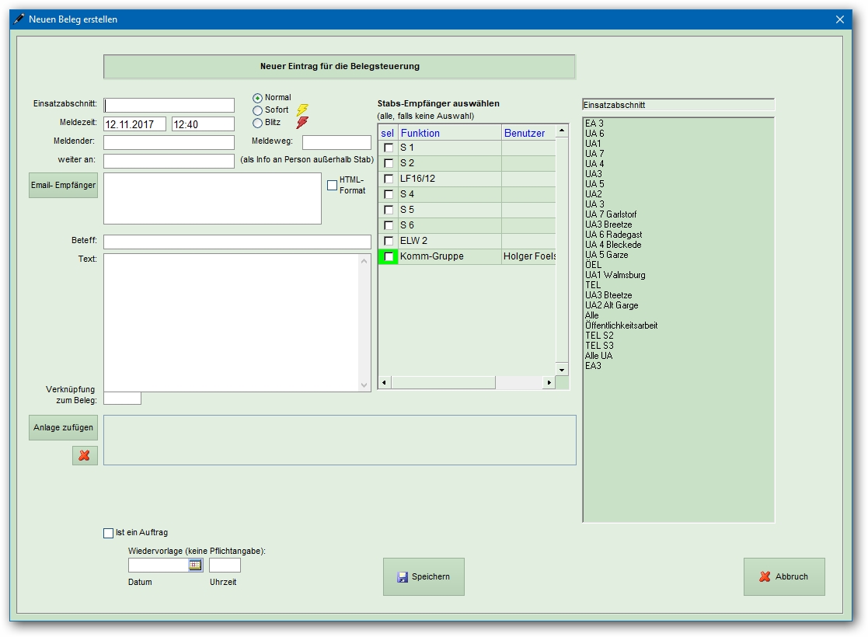Click the pencil icon in title bar
Viewport: 868px width, 637px height.
(19, 19)
